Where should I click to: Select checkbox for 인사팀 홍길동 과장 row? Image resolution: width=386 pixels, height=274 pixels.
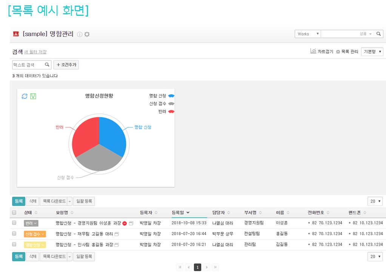14,244
